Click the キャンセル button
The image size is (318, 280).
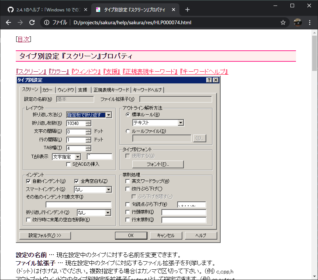[x=166, y=236]
